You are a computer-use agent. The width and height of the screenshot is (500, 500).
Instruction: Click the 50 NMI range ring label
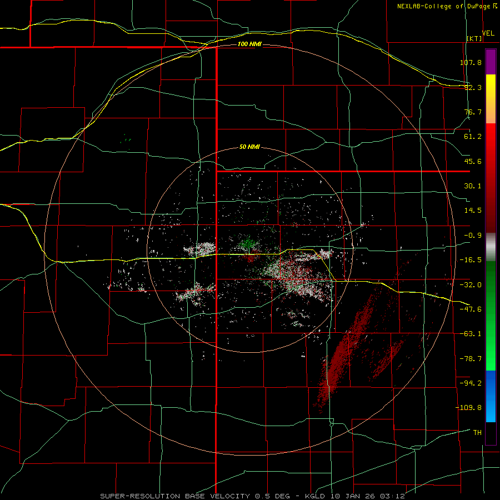(249, 147)
